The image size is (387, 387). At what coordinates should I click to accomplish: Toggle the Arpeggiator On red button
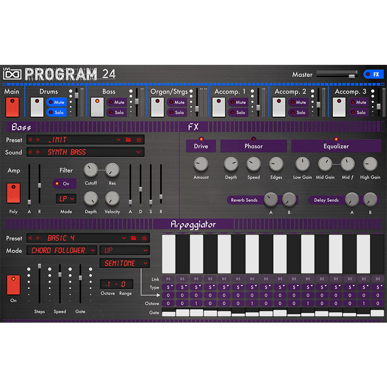coord(14,285)
